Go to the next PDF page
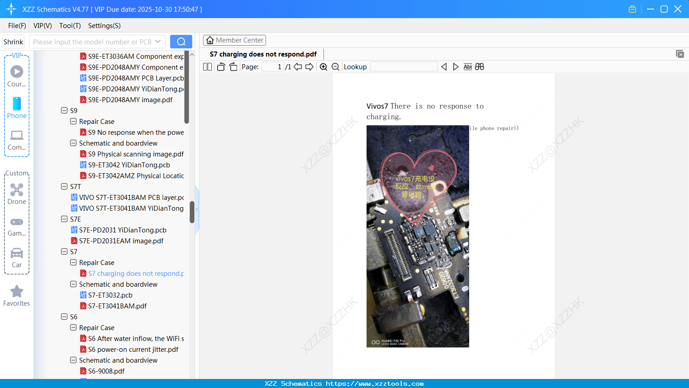689x388 pixels. click(x=309, y=67)
